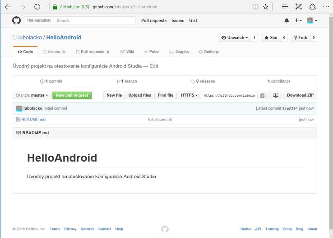Image resolution: width=333 pixels, height=238 pixels.
Task: Click the clone in desktop icon button
Action: [x=275, y=95]
